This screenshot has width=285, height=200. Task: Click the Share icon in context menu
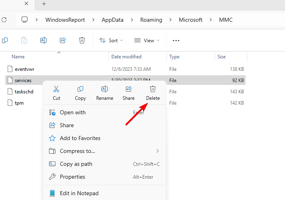coord(129,89)
